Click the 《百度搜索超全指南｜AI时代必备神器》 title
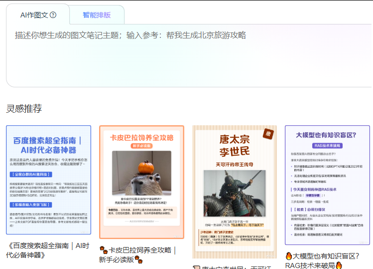 click(48, 250)
